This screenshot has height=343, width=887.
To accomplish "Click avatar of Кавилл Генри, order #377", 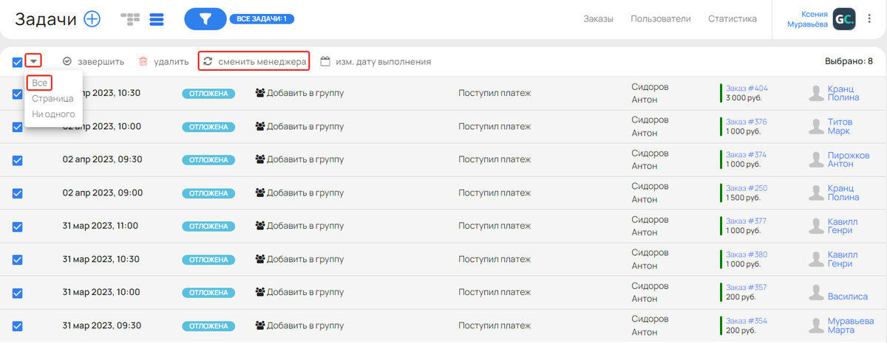I will point(816,226).
